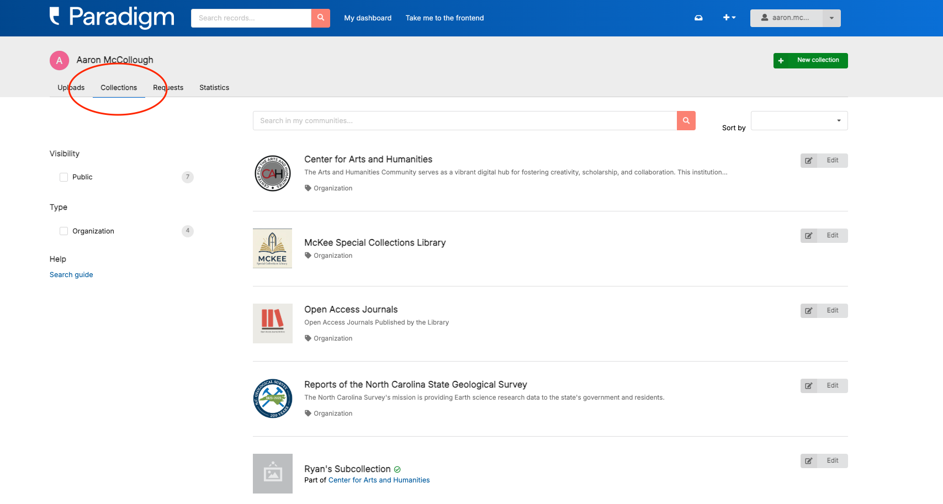
Task: Click the Aaron McCollough avatar circle
Action: point(60,60)
